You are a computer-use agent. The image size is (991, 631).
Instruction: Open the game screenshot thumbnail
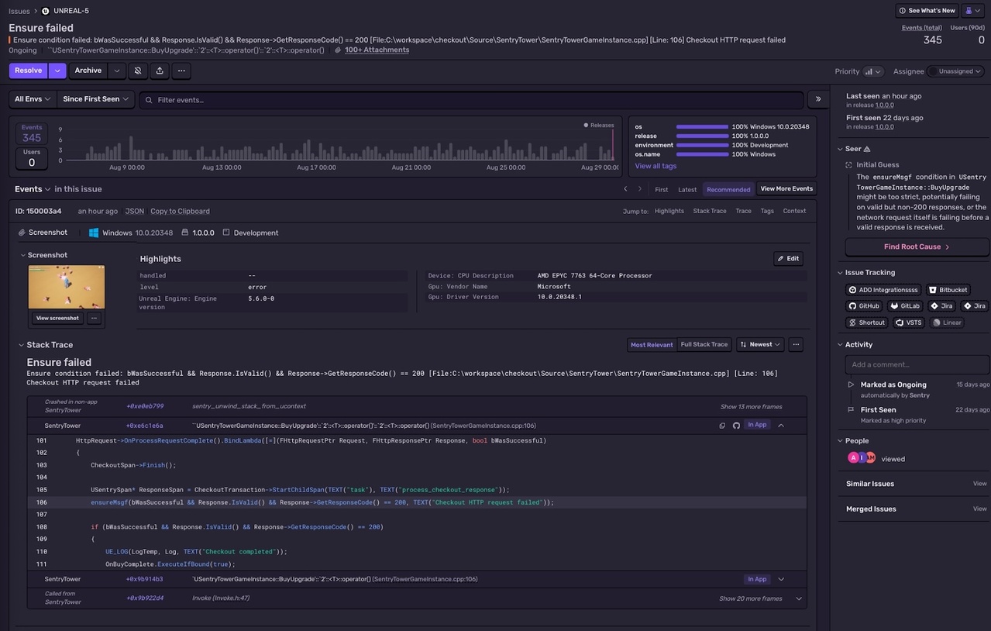[67, 287]
